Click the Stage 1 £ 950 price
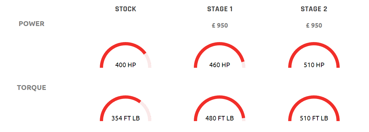 coord(220,25)
